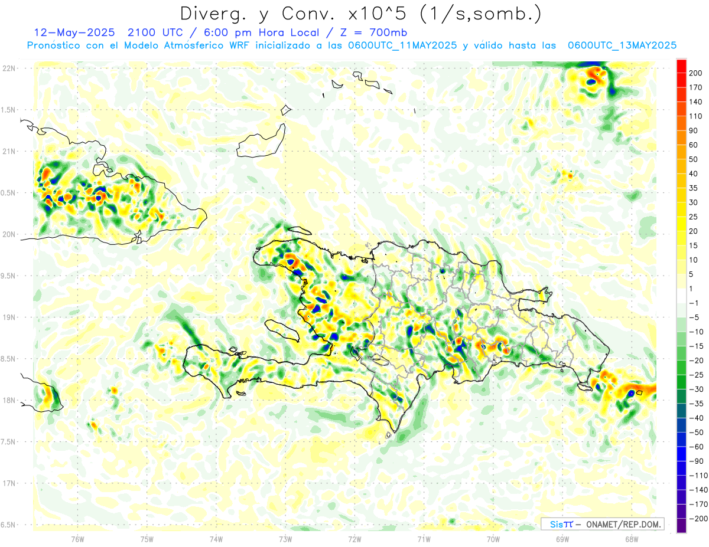Click the '72W' longitude label
The height and width of the screenshot is (547, 709).
(354, 539)
